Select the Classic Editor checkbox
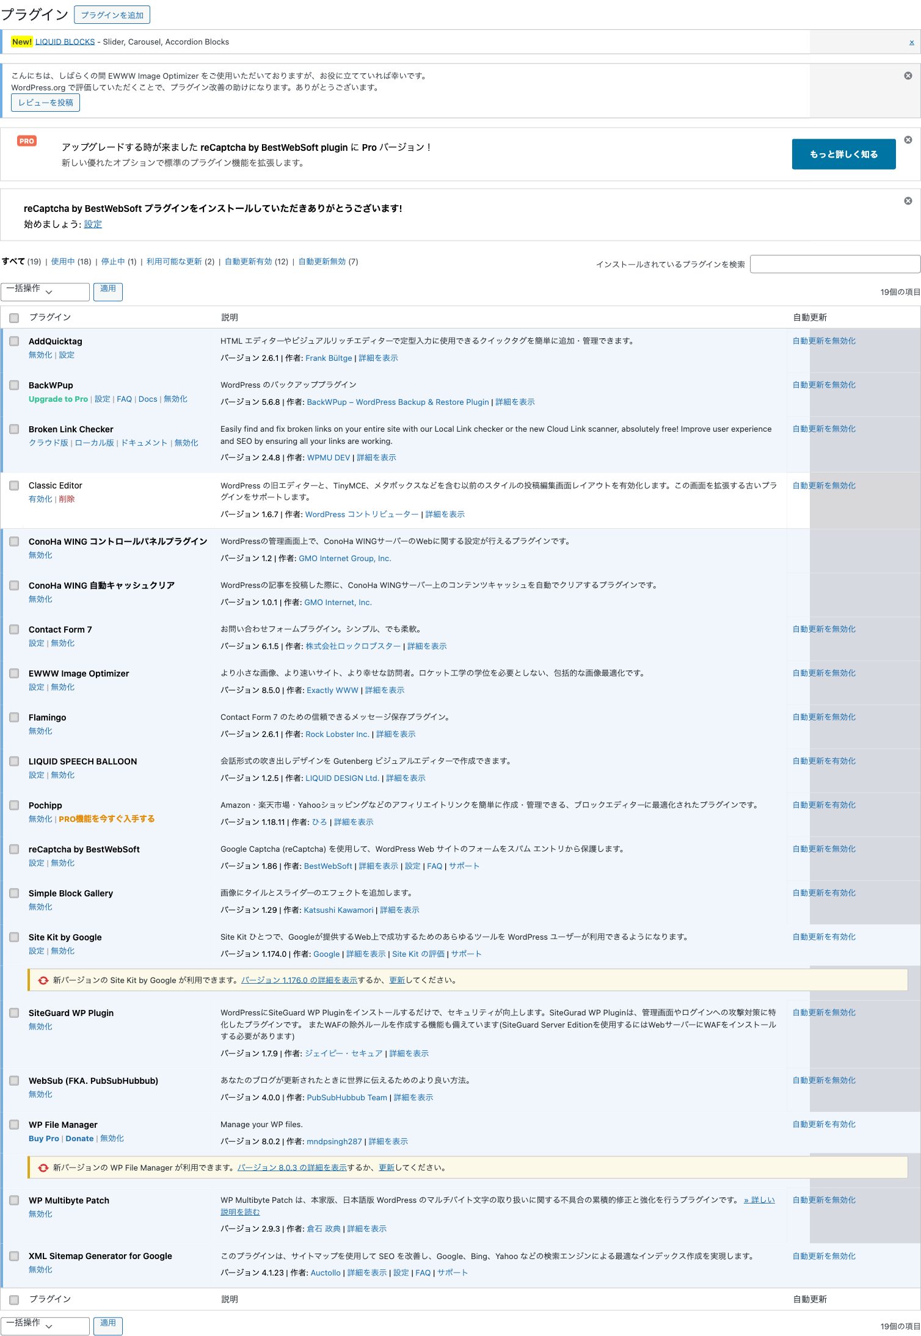Viewport: 921px width, 1336px height. [14, 485]
